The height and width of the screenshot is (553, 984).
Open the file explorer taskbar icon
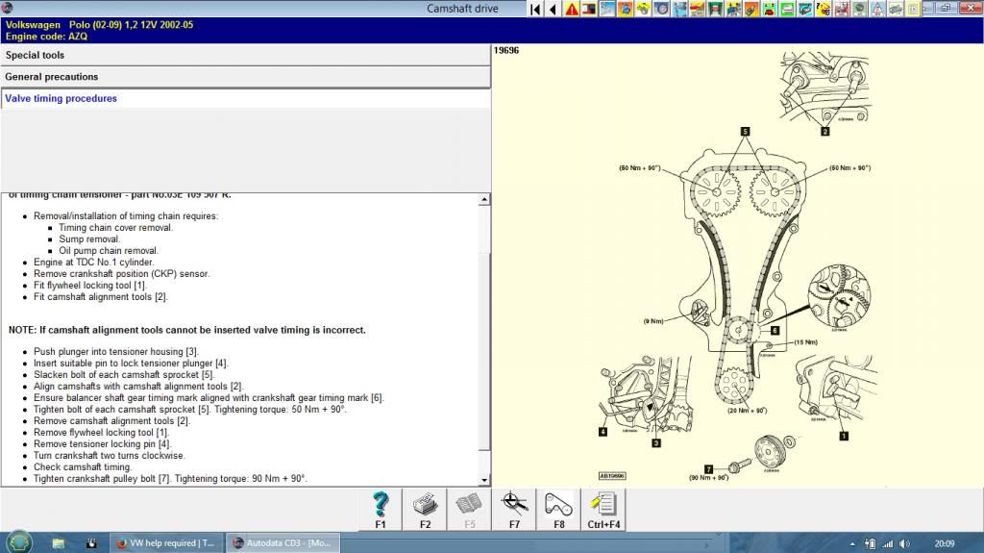coord(59,543)
